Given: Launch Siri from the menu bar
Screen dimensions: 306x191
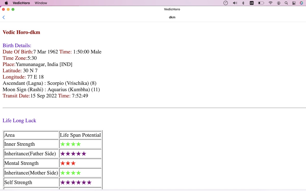Looking at the screenshot, I should coord(301,3).
